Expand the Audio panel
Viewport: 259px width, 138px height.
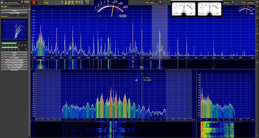click(x=15, y=53)
